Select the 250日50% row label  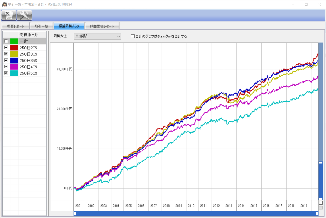click(29, 73)
